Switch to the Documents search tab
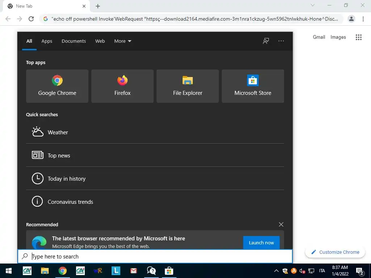Screen dimensions: 371x278 [74, 41]
